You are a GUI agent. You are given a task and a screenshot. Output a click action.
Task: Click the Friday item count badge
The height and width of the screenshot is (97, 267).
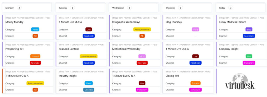click(231, 8)
